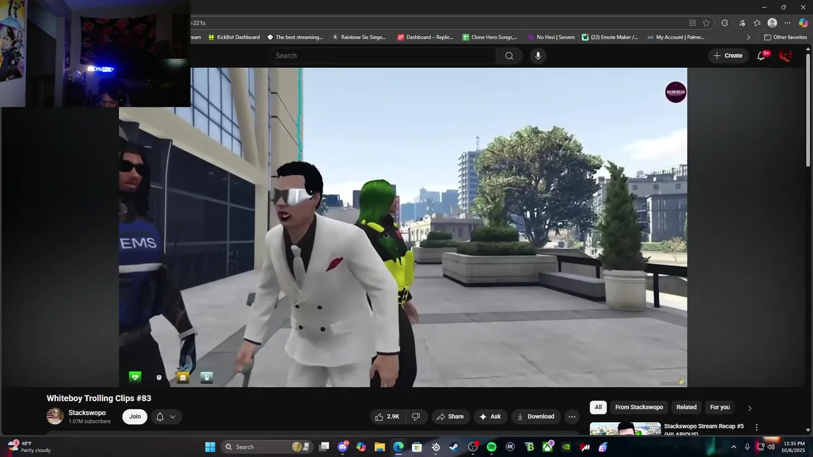Open the My Account | Palme bookmark
The image size is (813, 457).
tap(675, 37)
